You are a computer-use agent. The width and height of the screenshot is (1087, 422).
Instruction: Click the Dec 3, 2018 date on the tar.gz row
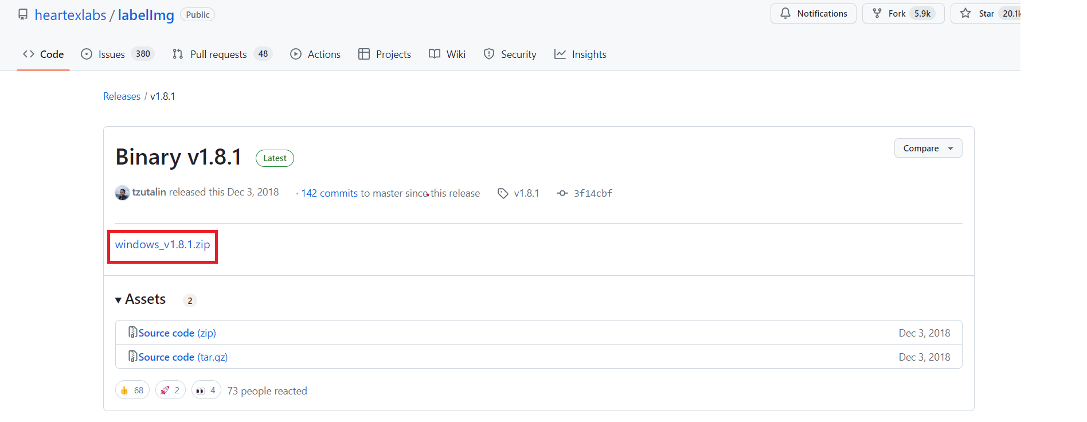[924, 357]
